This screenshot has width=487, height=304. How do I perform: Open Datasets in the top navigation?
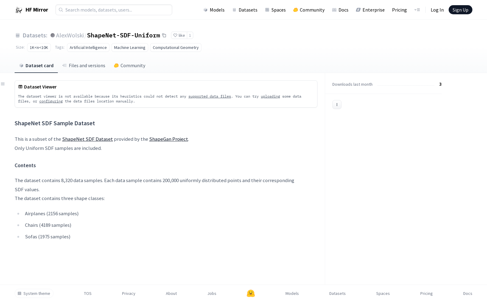coord(245,10)
